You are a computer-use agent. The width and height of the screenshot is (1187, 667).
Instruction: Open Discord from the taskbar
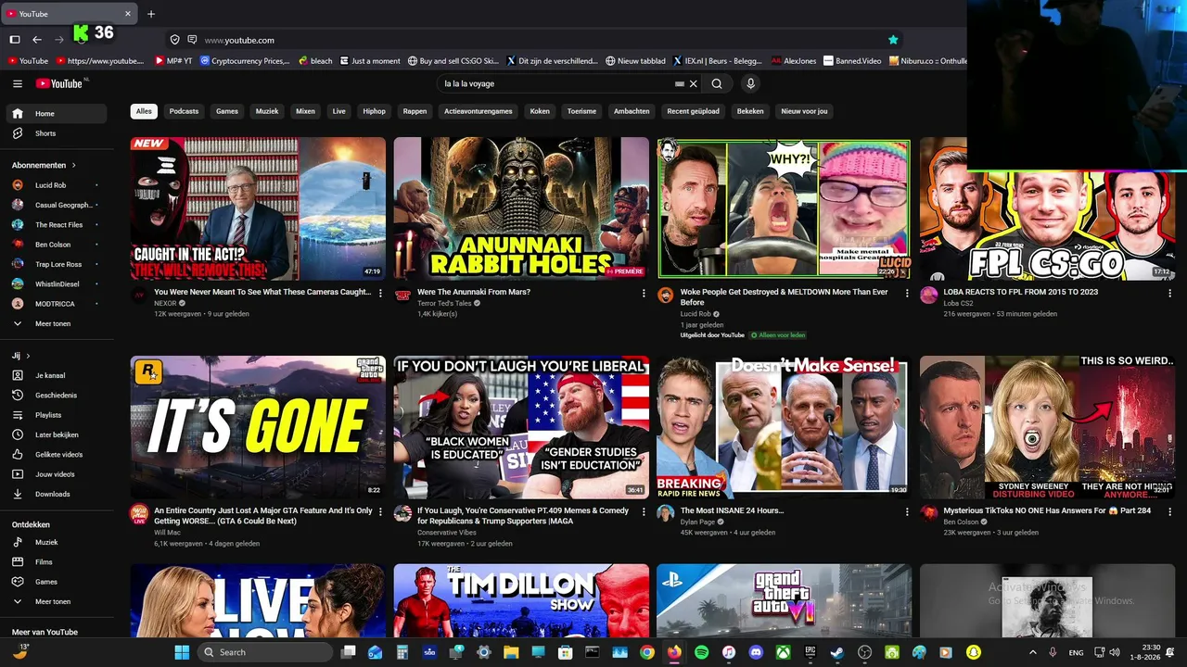coord(756,652)
